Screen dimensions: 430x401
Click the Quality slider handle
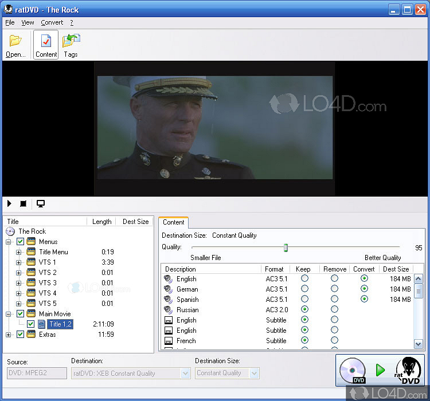tap(286, 247)
